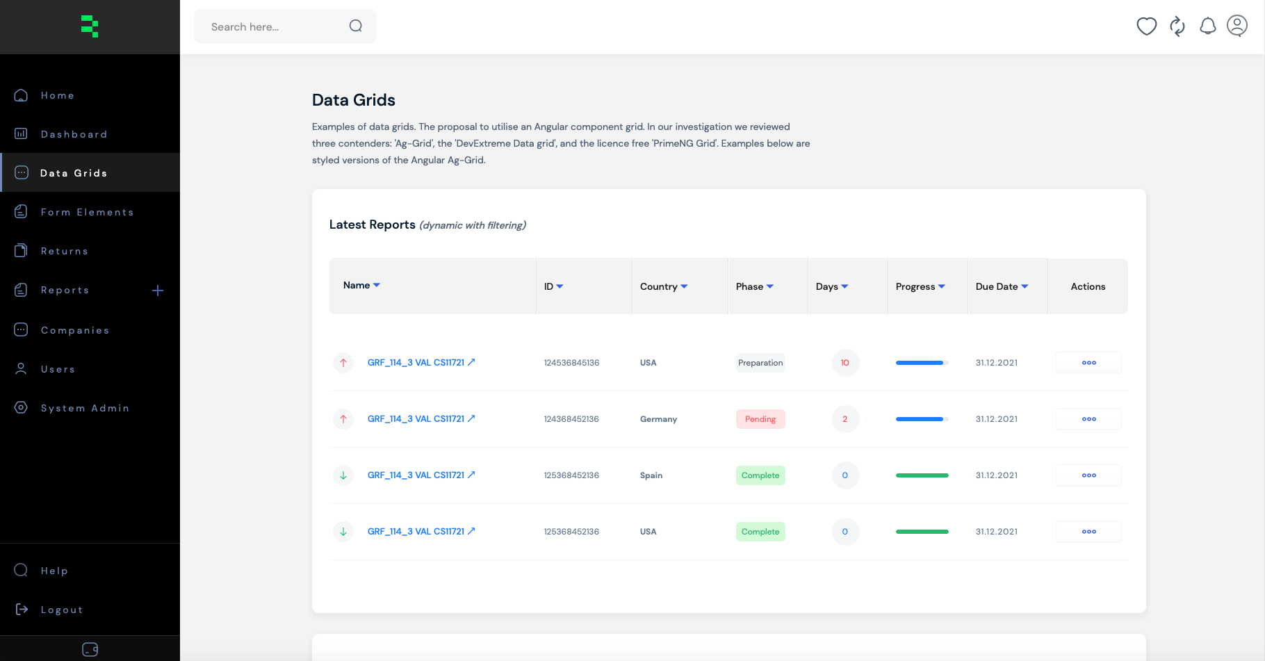Open actions menu for the Spain row
Image resolution: width=1265 pixels, height=661 pixels.
(1089, 475)
